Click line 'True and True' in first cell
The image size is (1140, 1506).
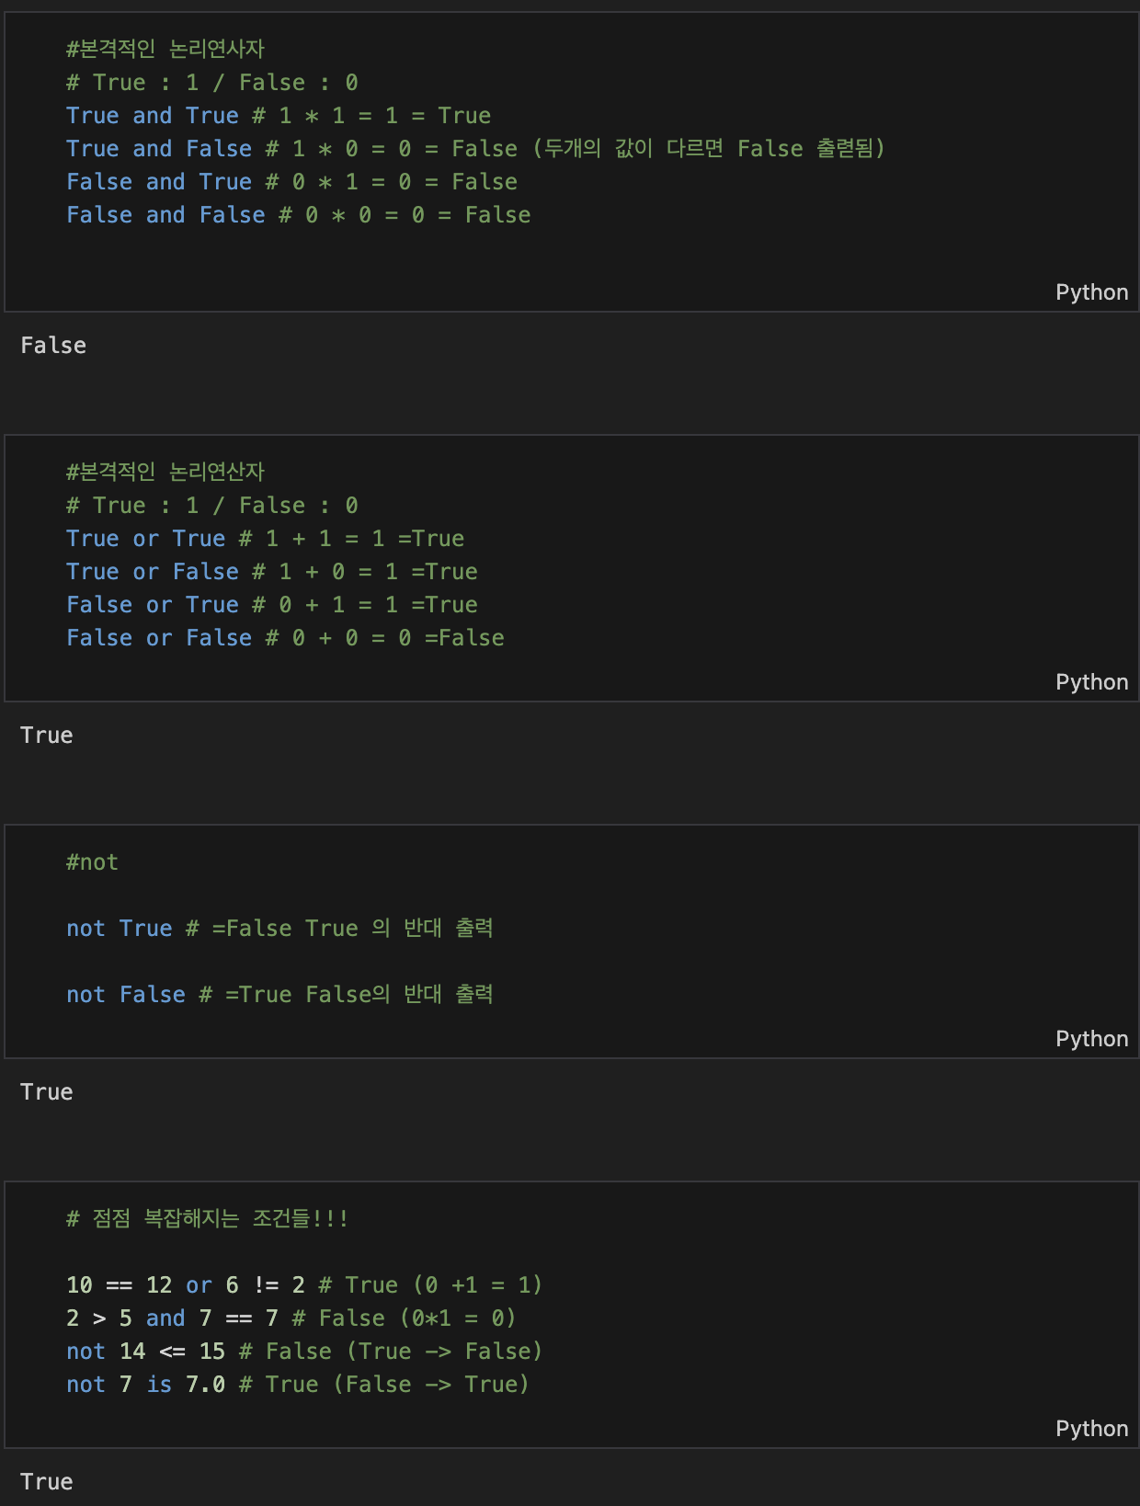tap(279, 116)
